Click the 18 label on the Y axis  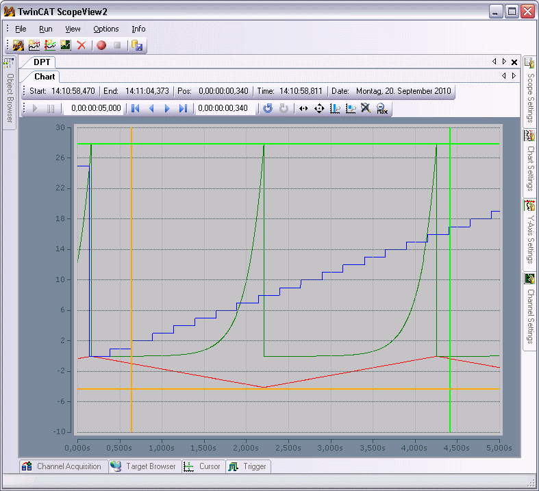[x=60, y=218]
